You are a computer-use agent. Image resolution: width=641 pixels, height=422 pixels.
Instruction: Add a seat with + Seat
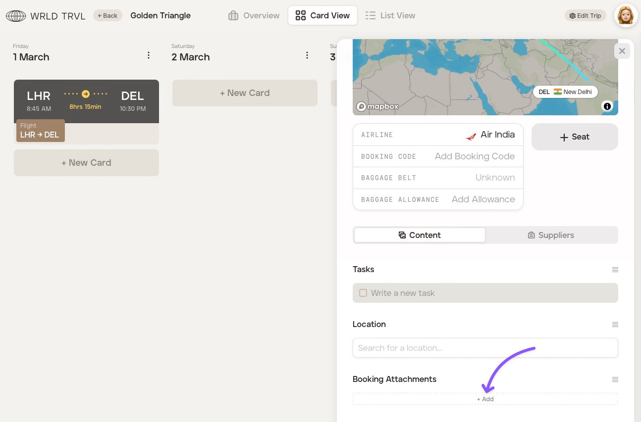click(575, 137)
